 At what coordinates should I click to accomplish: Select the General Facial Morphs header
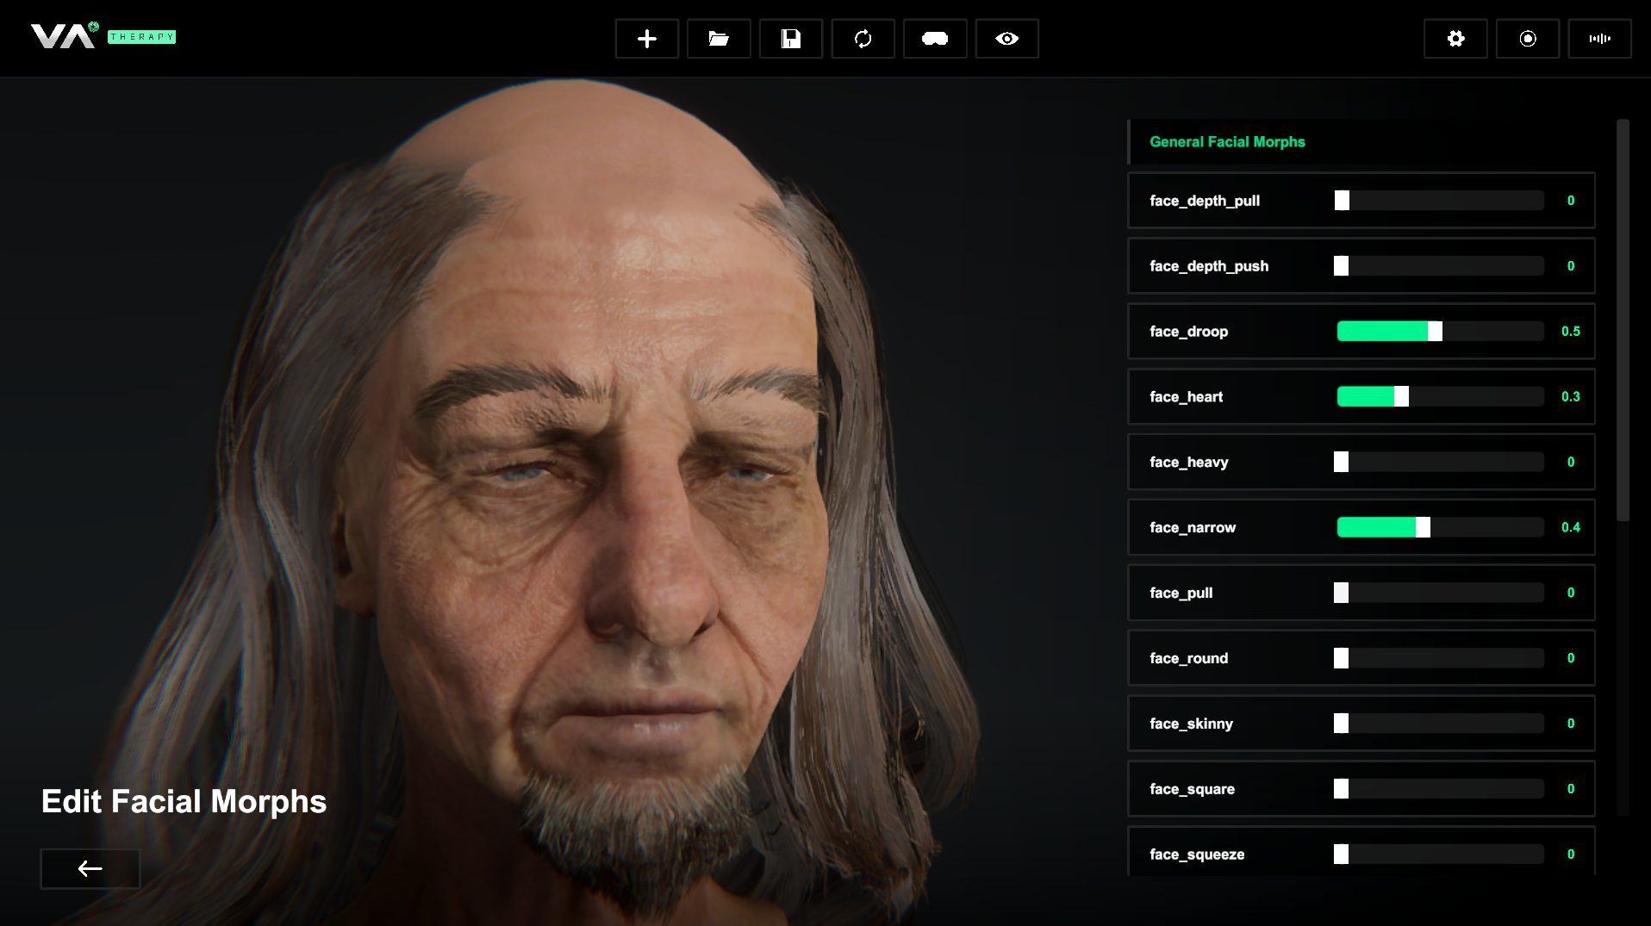[x=1227, y=142]
